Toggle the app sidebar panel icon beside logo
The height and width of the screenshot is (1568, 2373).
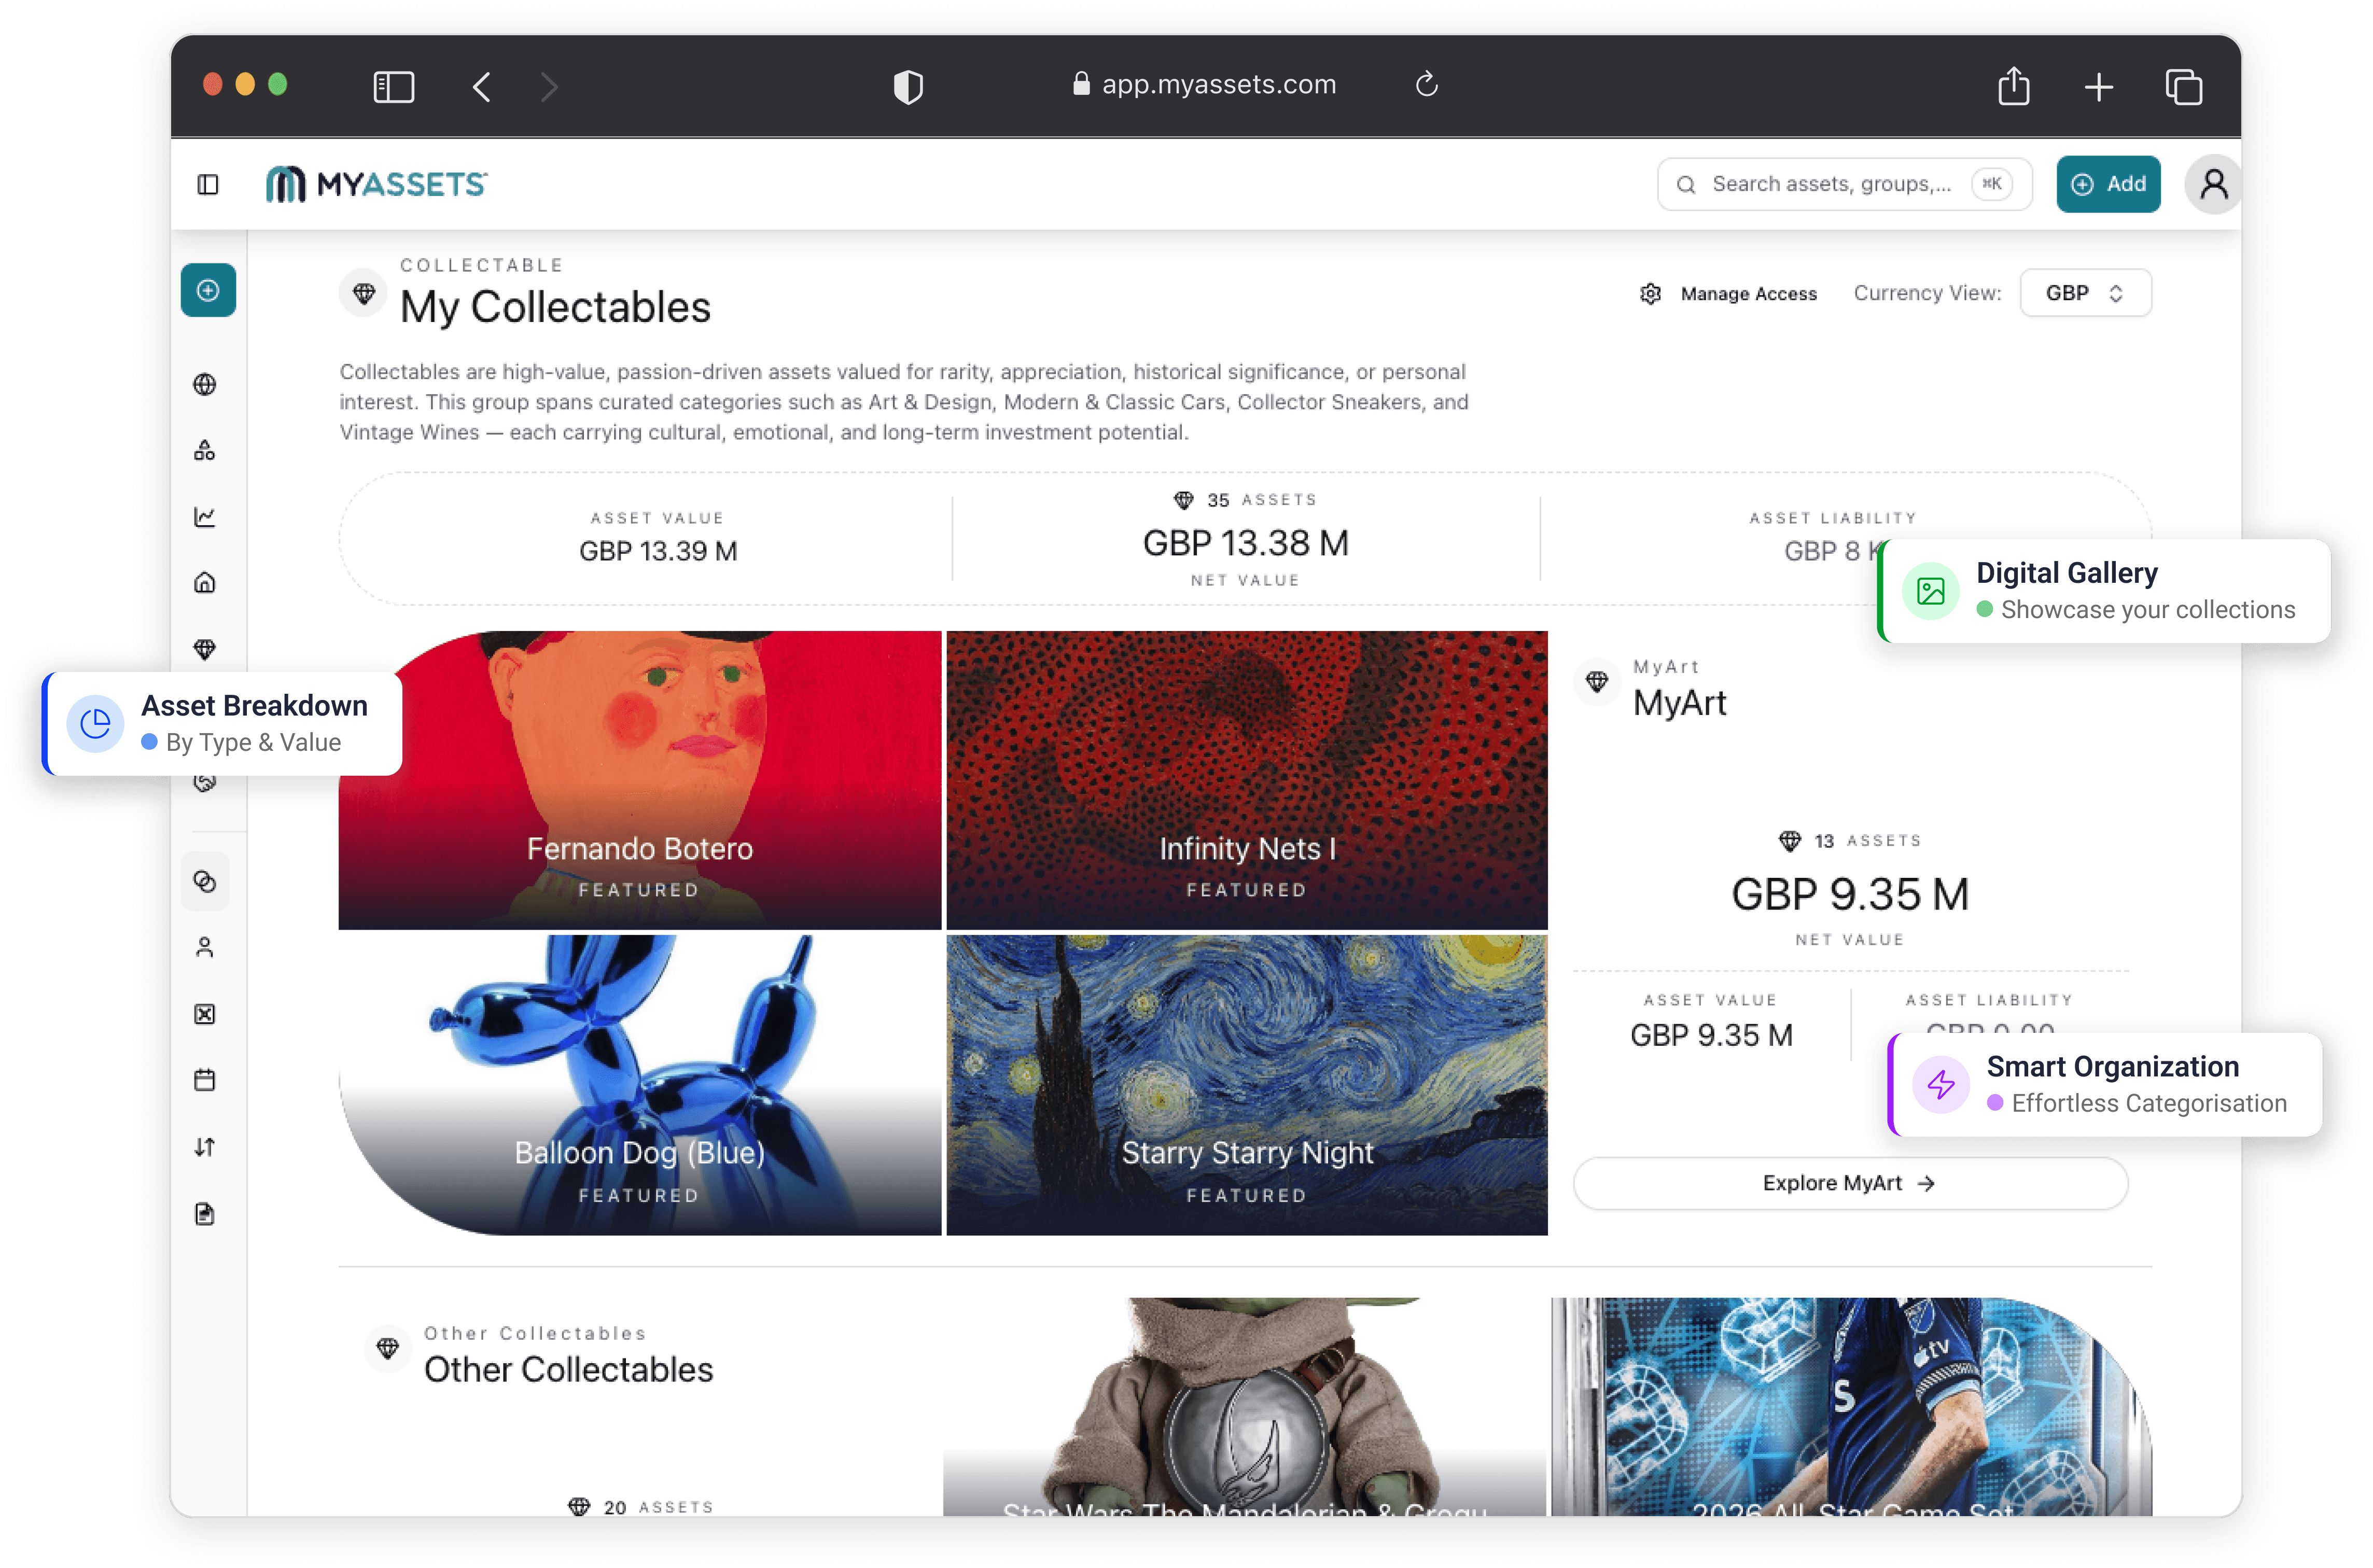pos(208,184)
